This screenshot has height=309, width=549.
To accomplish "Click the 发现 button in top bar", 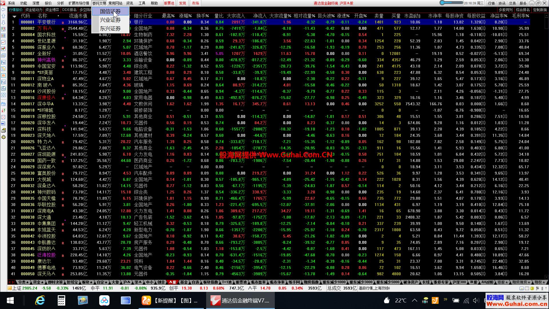I will point(182,3).
